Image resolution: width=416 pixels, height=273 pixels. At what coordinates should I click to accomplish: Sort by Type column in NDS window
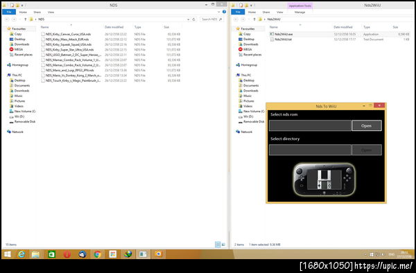[137, 27]
